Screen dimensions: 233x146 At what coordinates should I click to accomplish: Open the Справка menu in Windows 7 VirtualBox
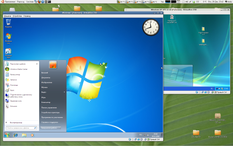point(27,16)
